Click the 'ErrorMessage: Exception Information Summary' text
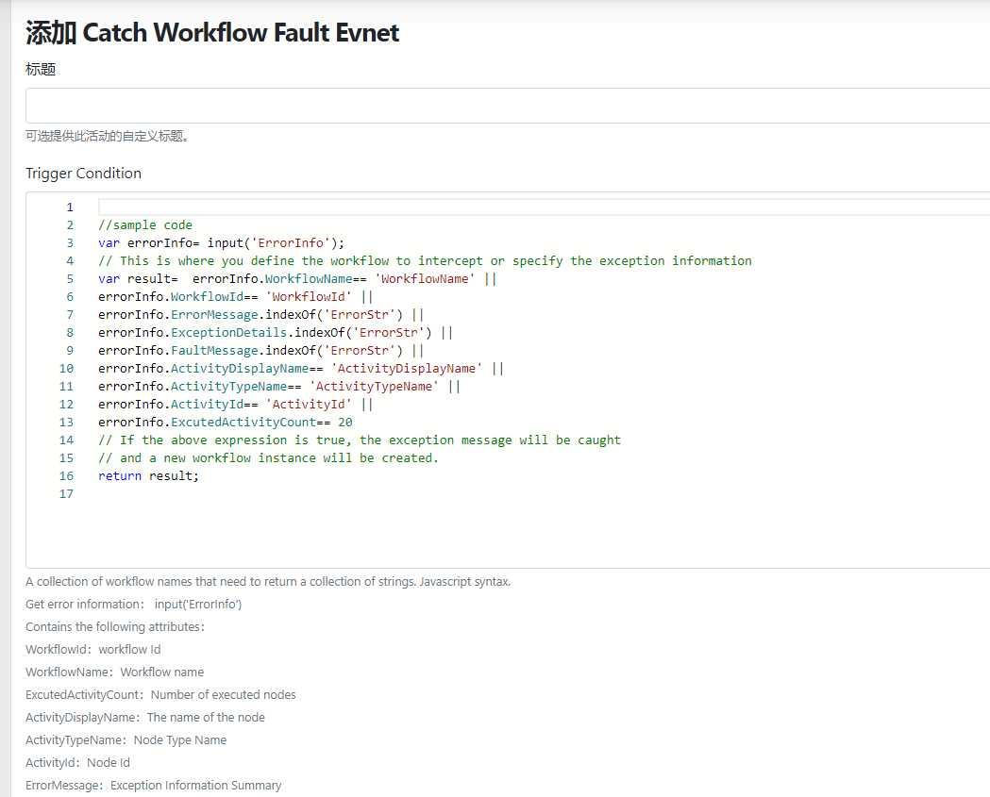 click(x=154, y=786)
